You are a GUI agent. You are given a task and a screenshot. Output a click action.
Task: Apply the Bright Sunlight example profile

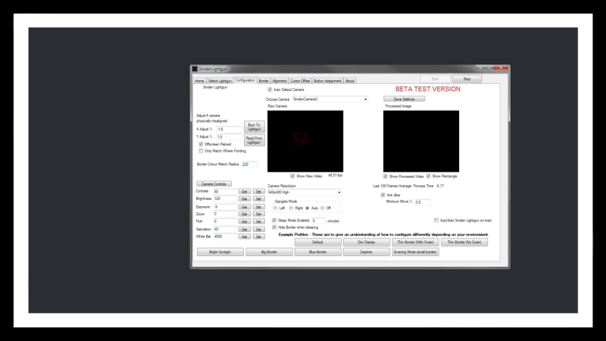click(216, 252)
